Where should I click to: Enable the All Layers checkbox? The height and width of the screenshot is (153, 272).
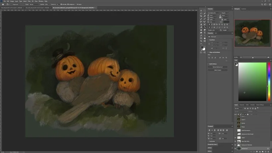pyautogui.click(x=76, y=4)
